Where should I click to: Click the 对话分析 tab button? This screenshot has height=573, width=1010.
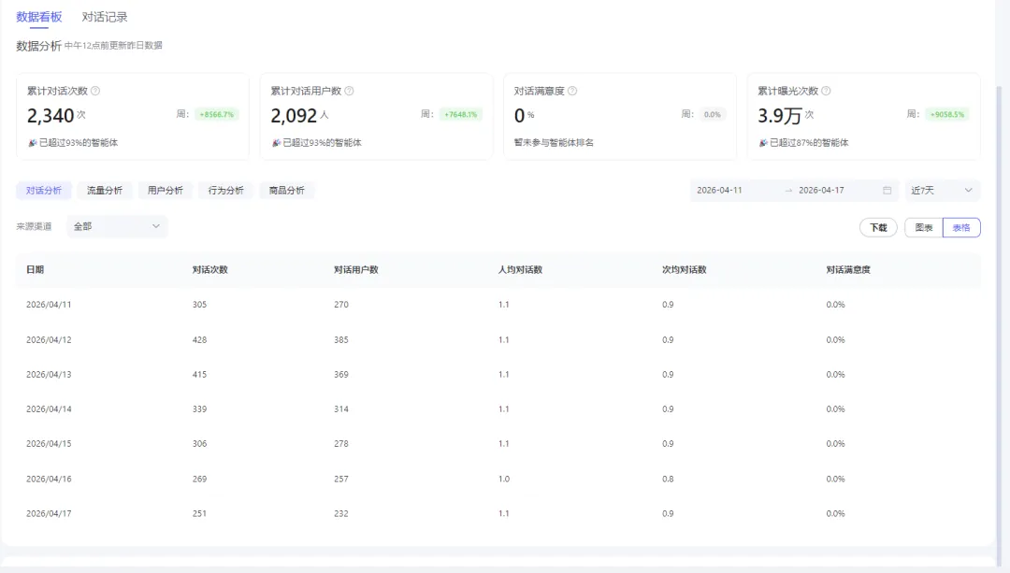click(x=44, y=191)
